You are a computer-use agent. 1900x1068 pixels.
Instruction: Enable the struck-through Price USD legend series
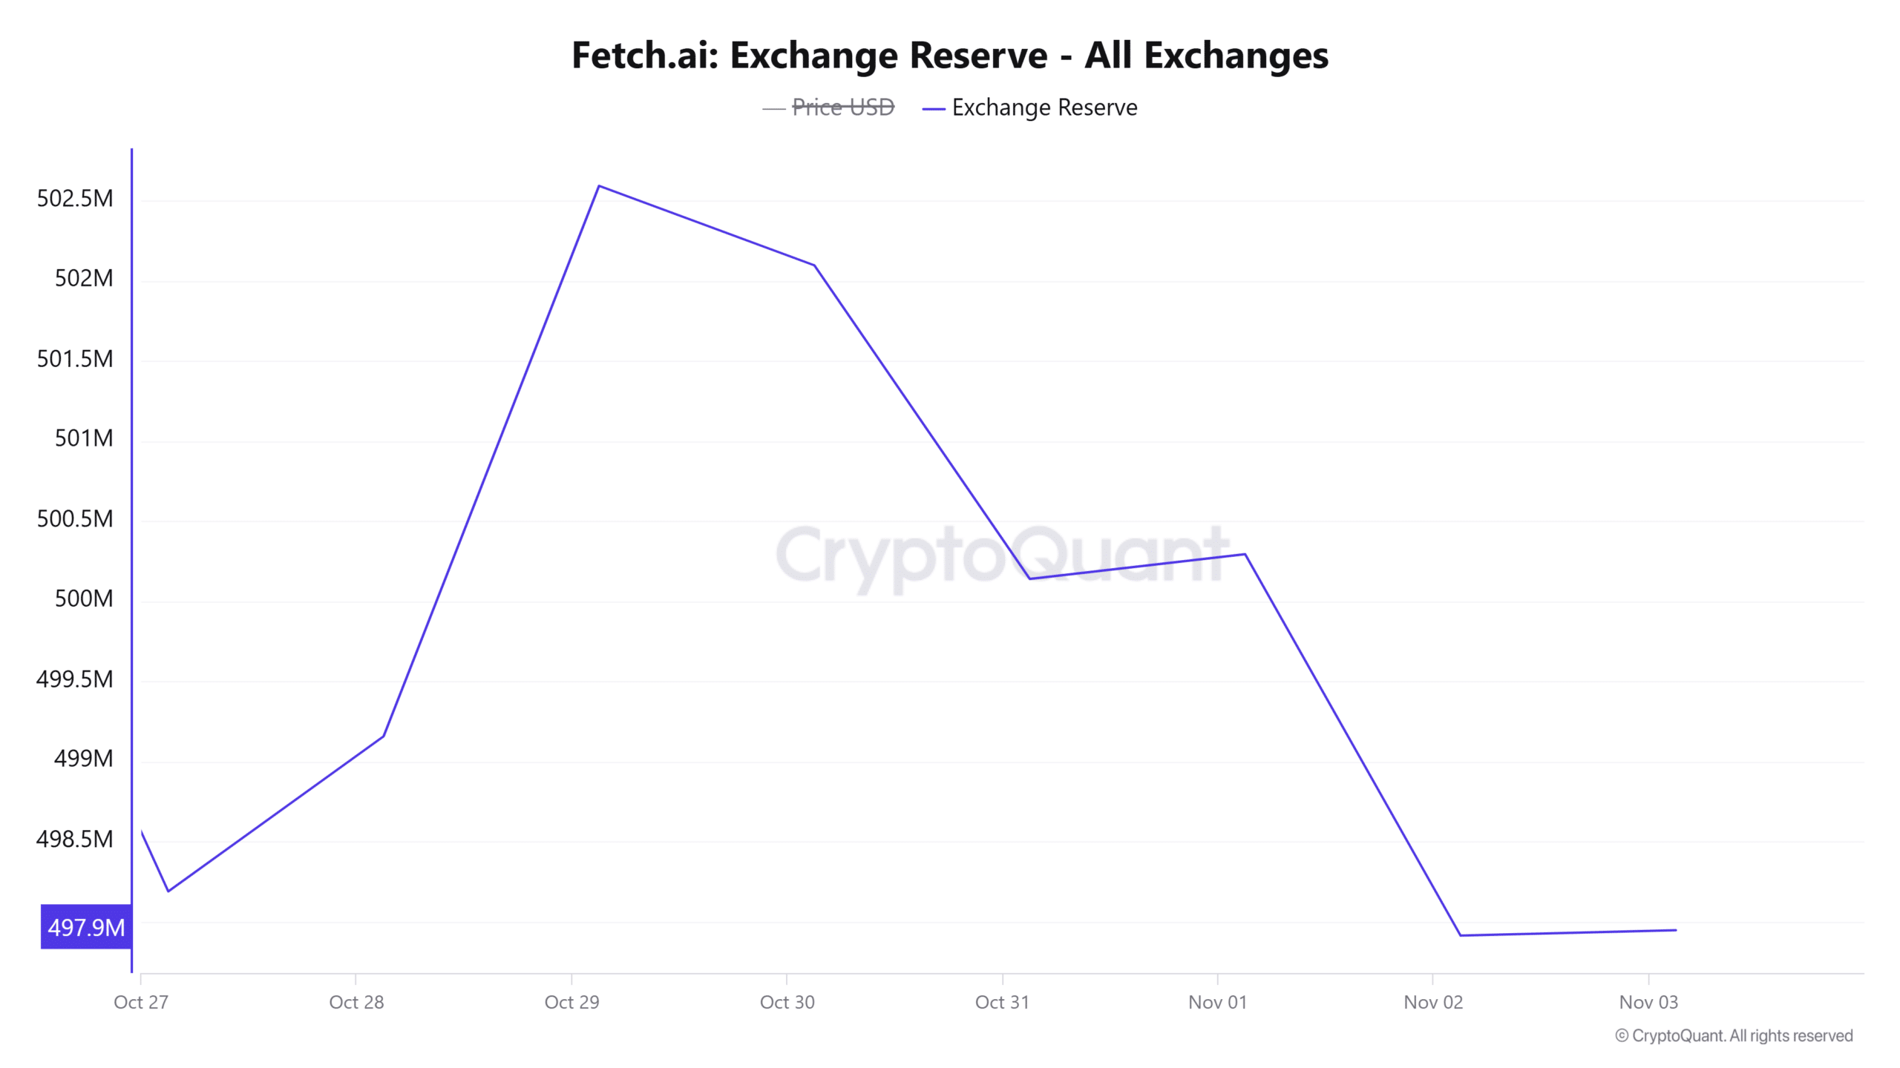click(842, 108)
